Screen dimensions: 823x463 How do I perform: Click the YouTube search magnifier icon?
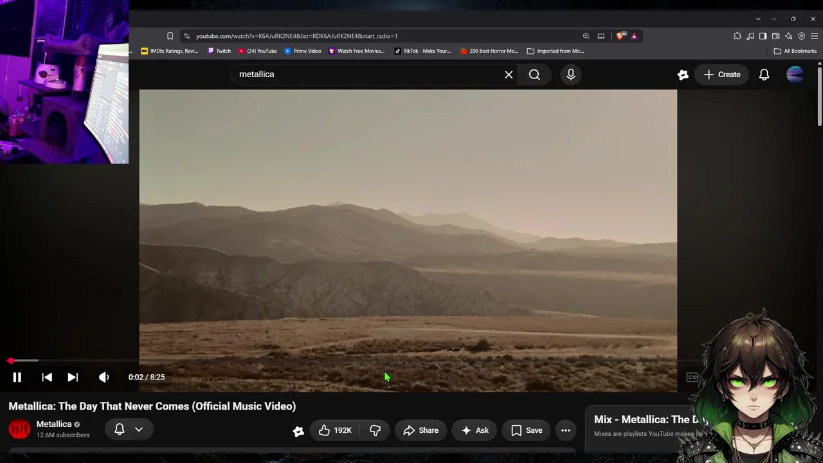coord(534,75)
